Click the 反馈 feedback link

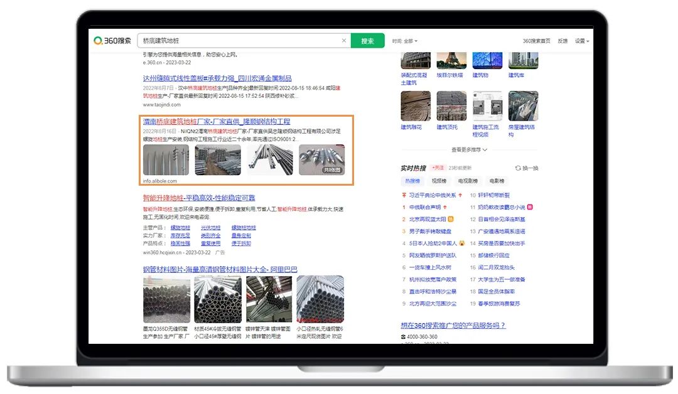tap(562, 41)
